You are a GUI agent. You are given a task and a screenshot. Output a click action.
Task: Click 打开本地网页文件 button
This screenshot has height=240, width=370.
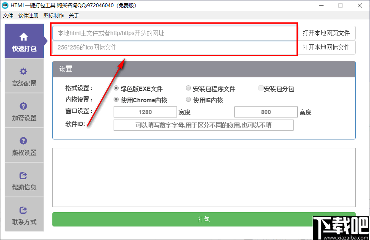point(326,33)
